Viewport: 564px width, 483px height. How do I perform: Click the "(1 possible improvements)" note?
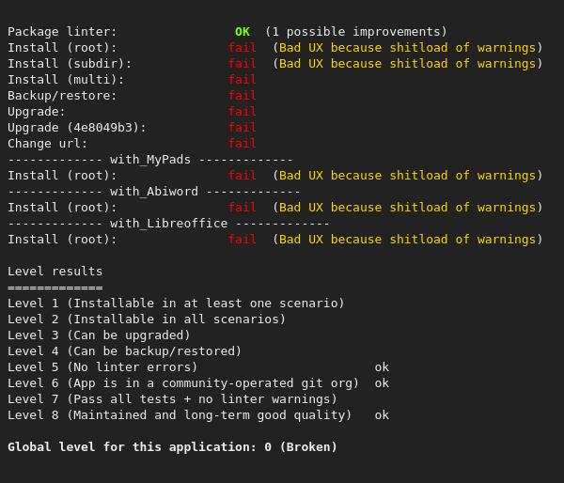[x=355, y=32]
